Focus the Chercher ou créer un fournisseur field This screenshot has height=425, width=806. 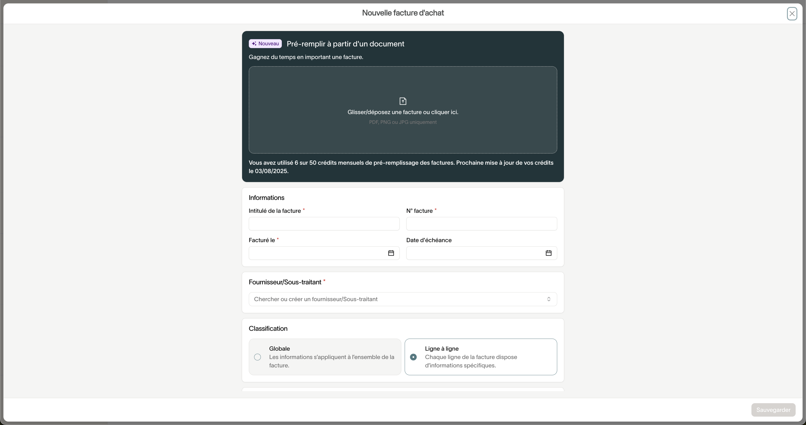point(403,299)
